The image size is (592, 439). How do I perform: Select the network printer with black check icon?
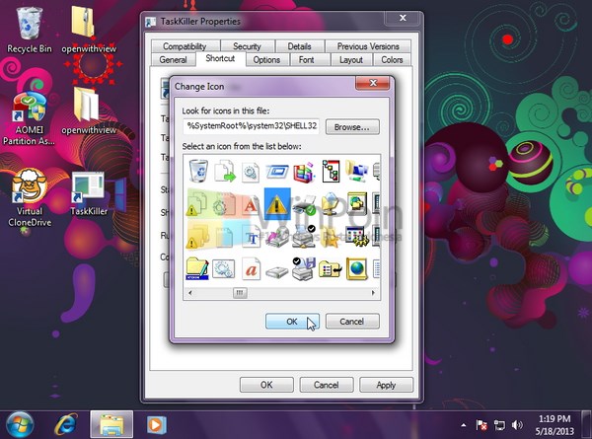tap(304, 237)
